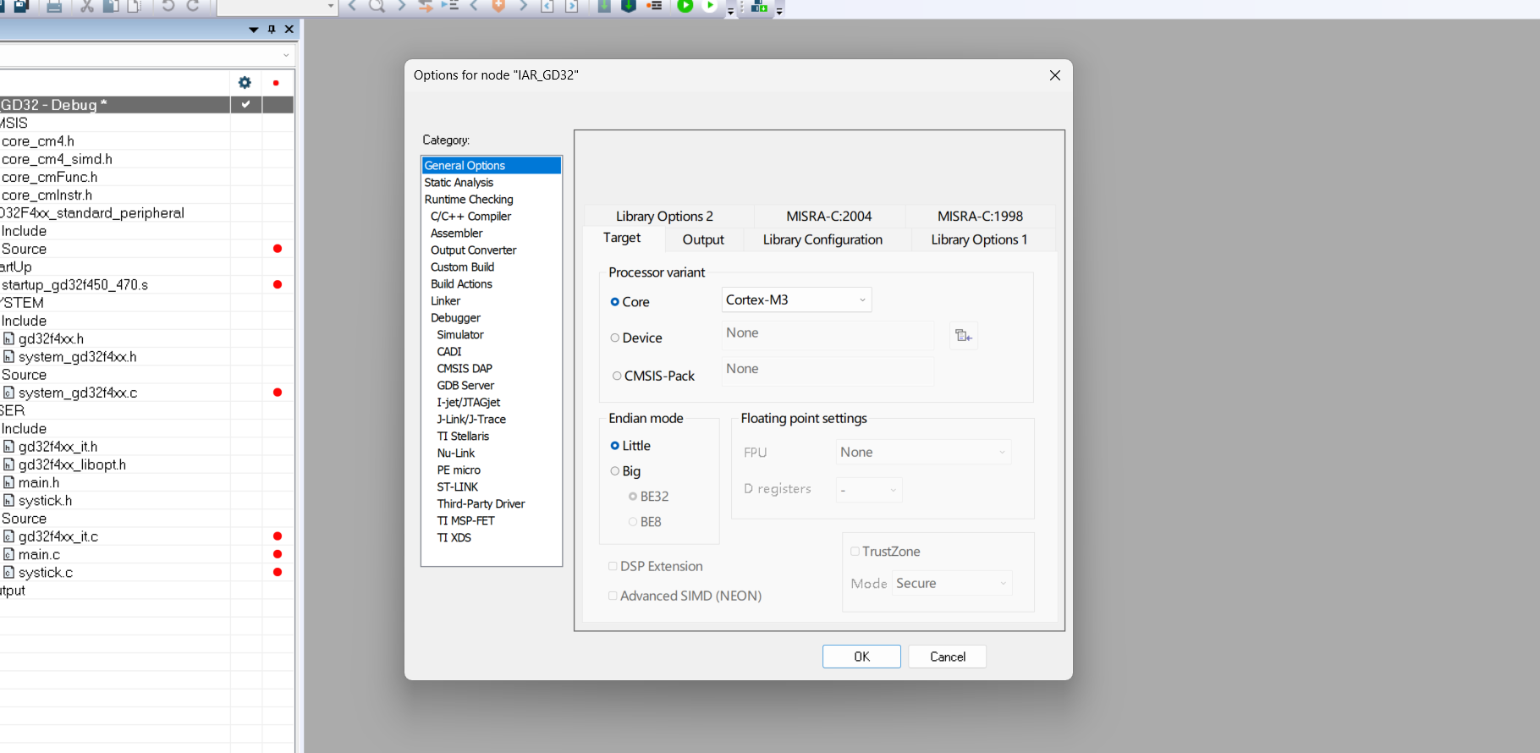The height and width of the screenshot is (753, 1540).
Task: Select the BE8 radio option
Action: pyautogui.click(x=633, y=522)
